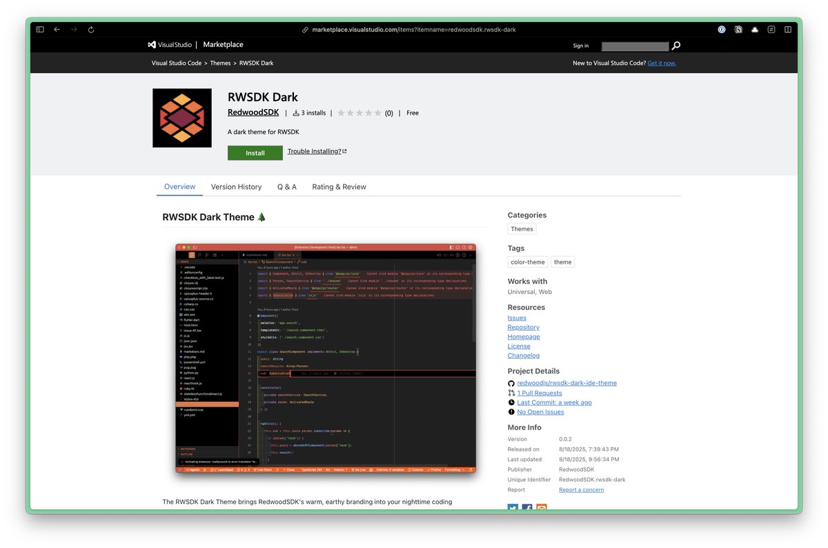The height and width of the screenshot is (548, 828).
Task: Open the Homepage resource link
Action: point(524,337)
